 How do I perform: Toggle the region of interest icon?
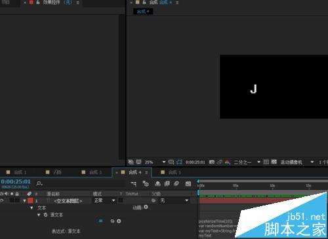(266, 162)
